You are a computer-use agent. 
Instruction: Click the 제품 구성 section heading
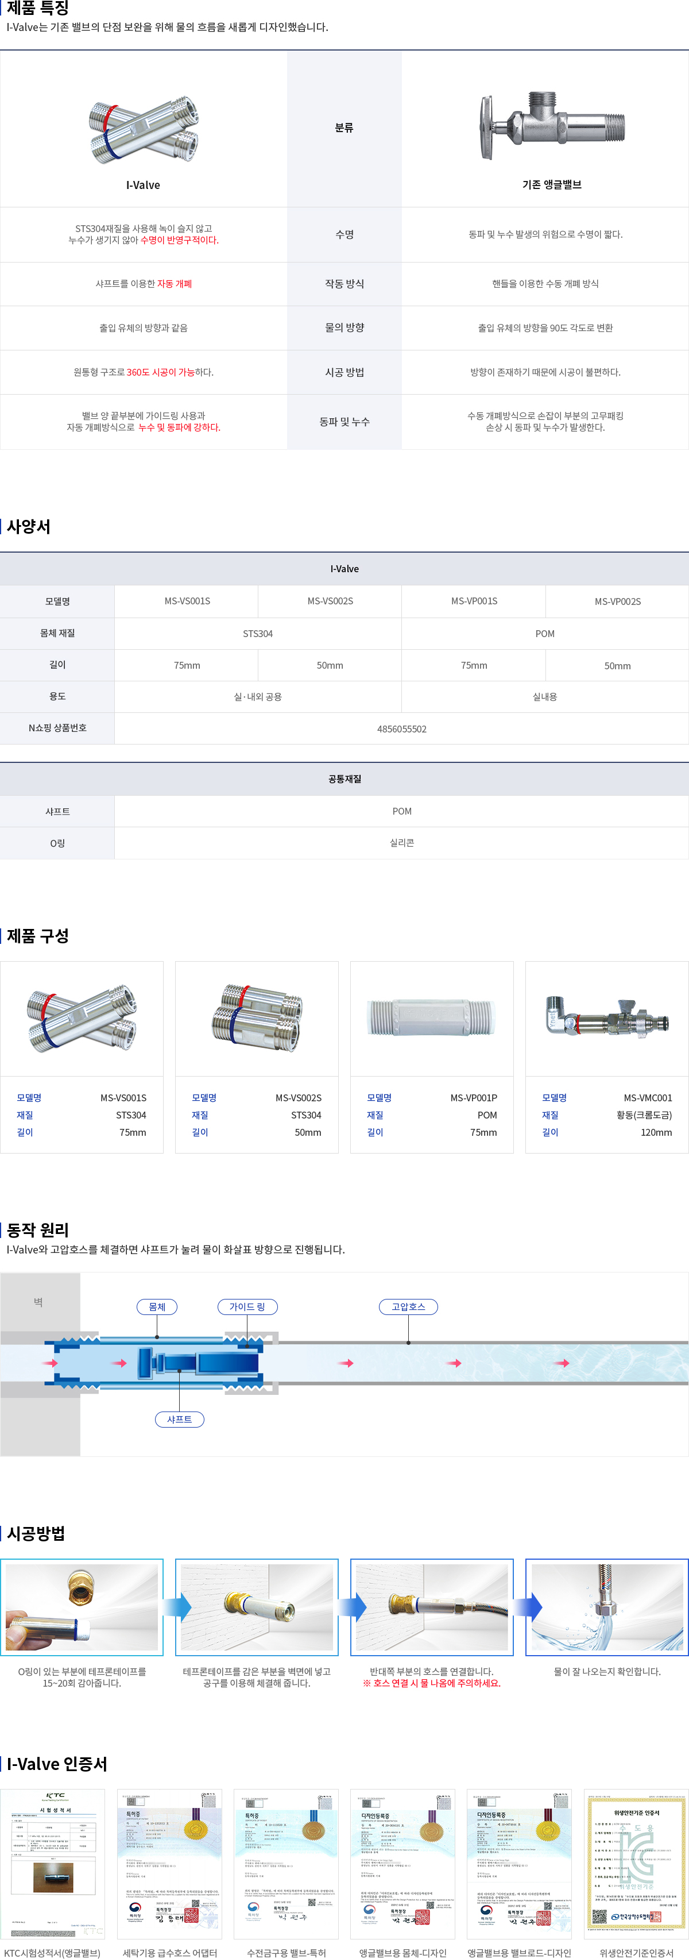pos(38,935)
